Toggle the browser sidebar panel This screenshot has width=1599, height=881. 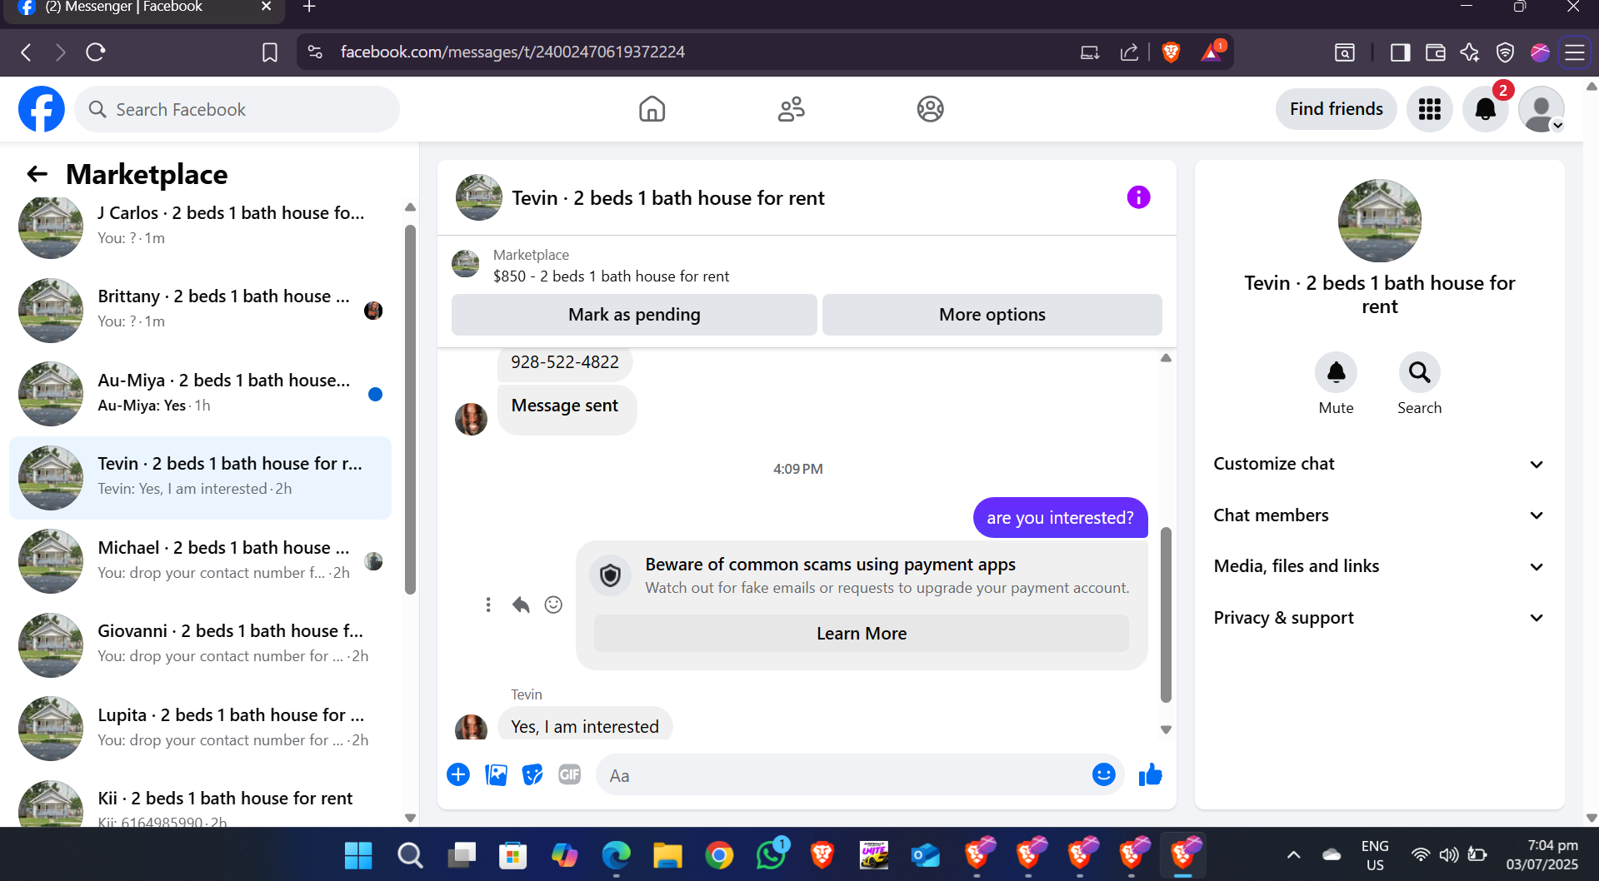(1400, 52)
